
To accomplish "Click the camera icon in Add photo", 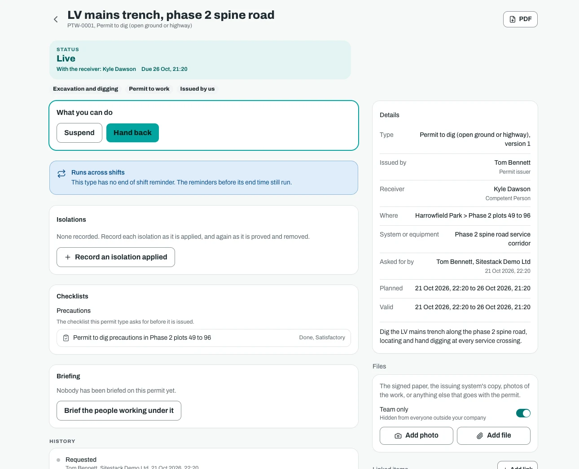I will [398, 436].
